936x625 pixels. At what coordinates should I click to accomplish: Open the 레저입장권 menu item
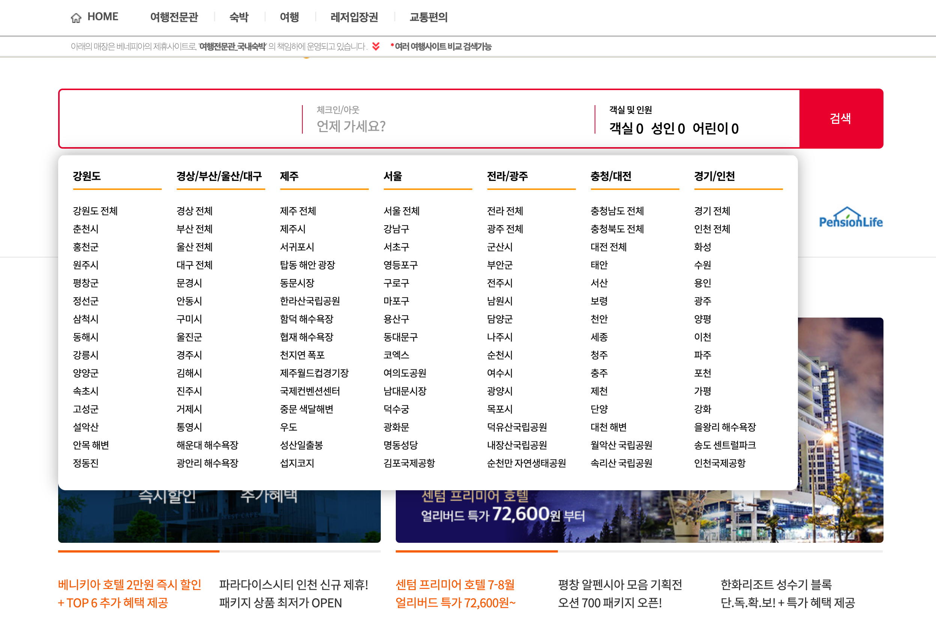pos(354,17)
